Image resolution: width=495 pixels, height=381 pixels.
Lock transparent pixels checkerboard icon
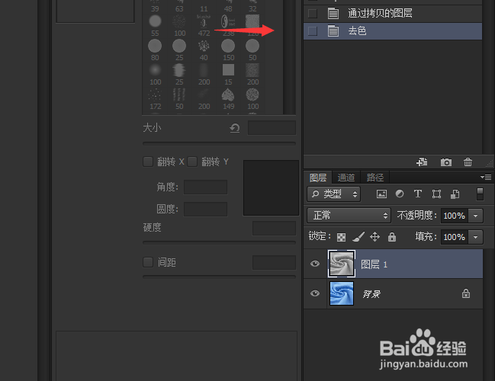(x=341, y=237)
